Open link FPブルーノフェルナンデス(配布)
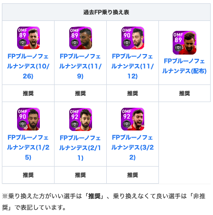The width and height of the screenshot is (213, 215). pyautogui.click(x=185, y=66)
